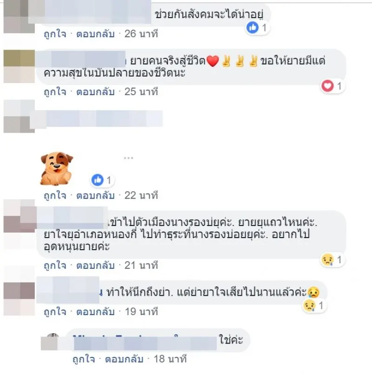Reply to the comment posted 25 minutes ago

95,91
